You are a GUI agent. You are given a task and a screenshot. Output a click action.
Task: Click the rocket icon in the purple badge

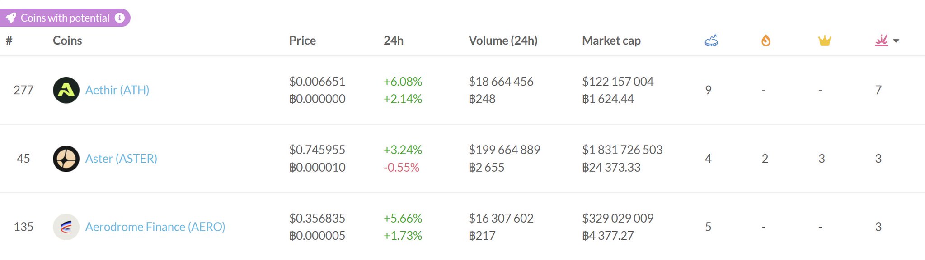pos(11,18)
